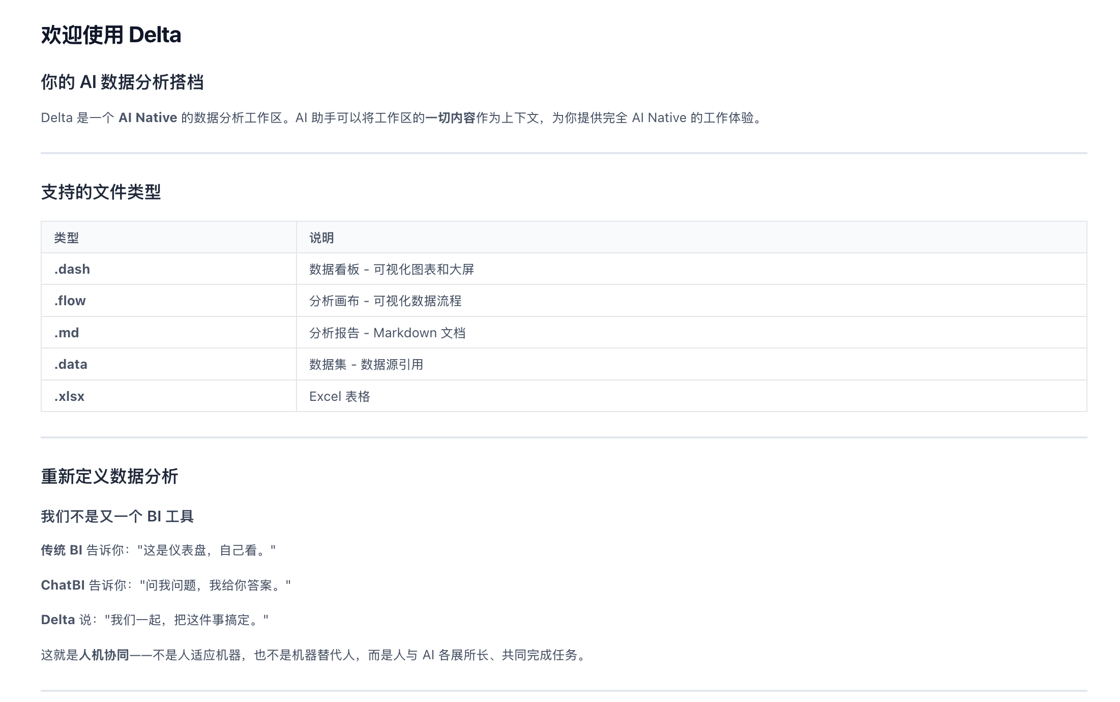Click the heading "重新定义数据分析"
Viewport: 1120px width, 702px height.
point(109,477)
